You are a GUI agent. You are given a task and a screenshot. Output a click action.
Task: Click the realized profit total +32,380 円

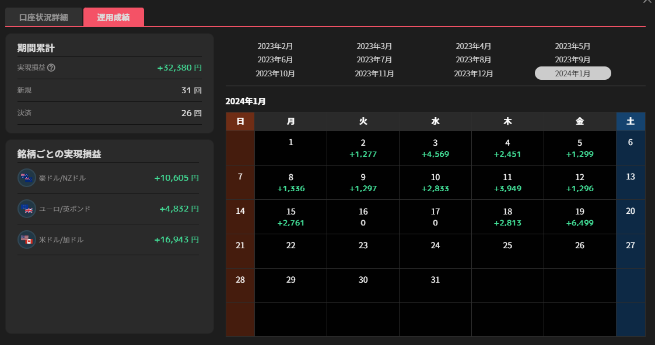point(179,68)
